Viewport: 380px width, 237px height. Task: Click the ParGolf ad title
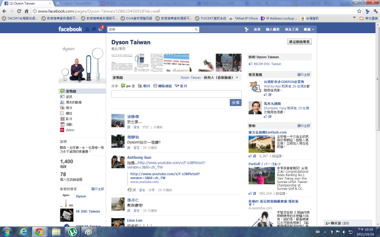click(x=264, y=164)
